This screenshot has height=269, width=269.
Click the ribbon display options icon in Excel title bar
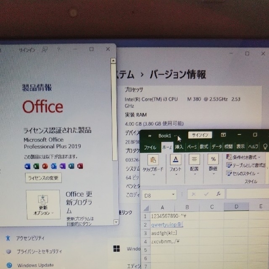coord(223,135)
